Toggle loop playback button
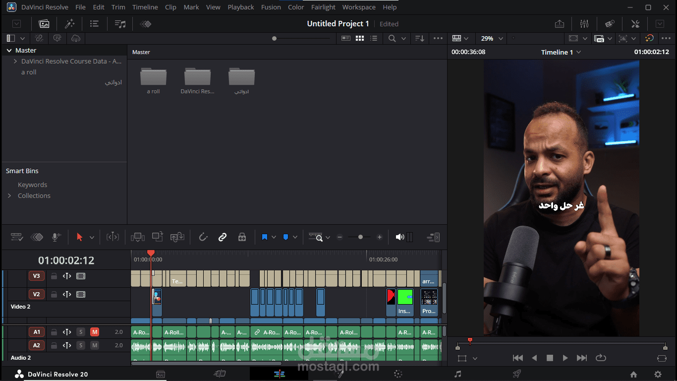This screenshot has width=677, height=381. [601, 358]
